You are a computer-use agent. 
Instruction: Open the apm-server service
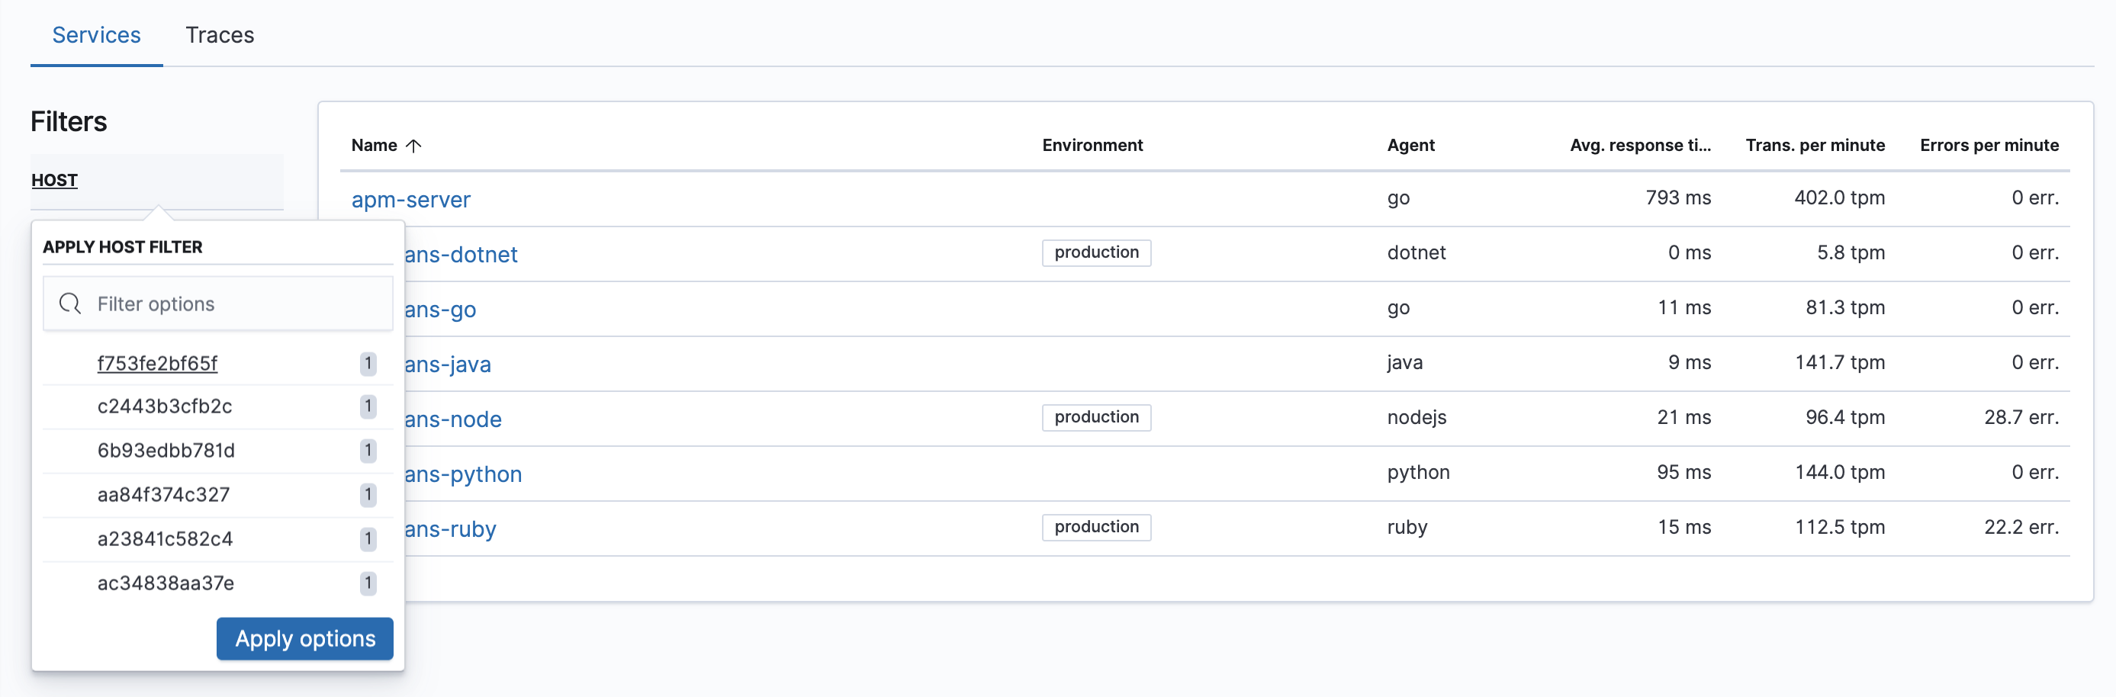pos(410,200)
